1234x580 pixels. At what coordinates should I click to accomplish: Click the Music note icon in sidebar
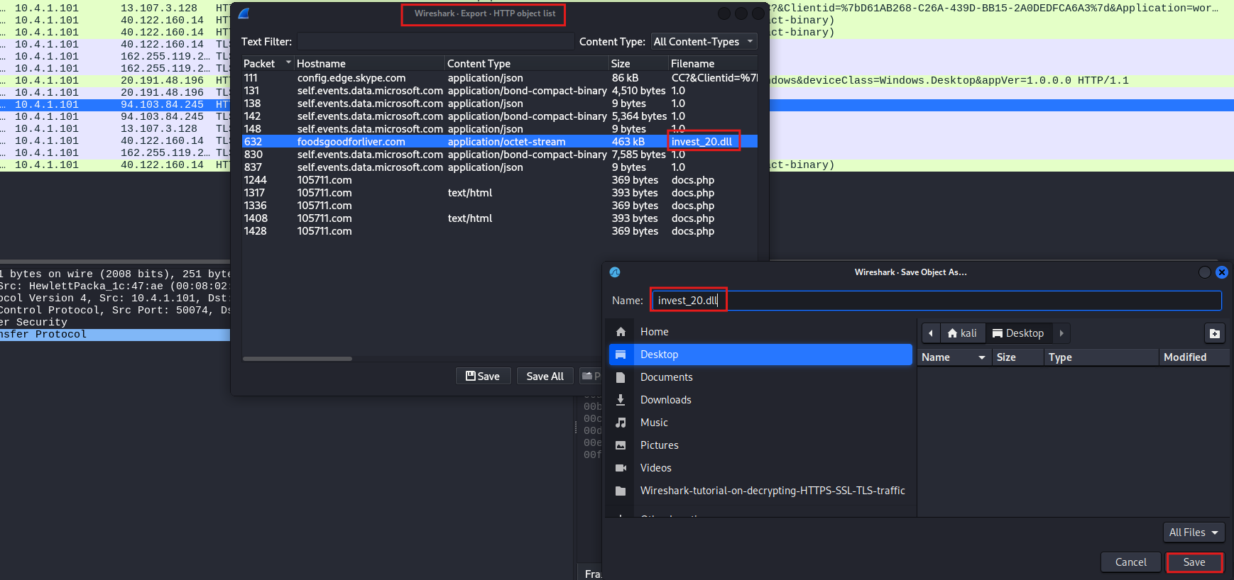pyautogui.click(x=621, y=423)
